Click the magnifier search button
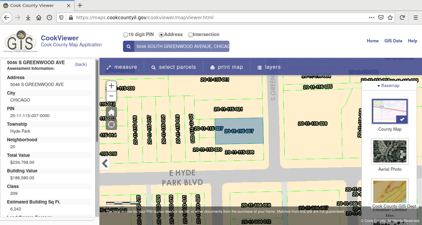The width and height of the screenshot is (422, 225). pyautogui.click(x=129, y=47)
